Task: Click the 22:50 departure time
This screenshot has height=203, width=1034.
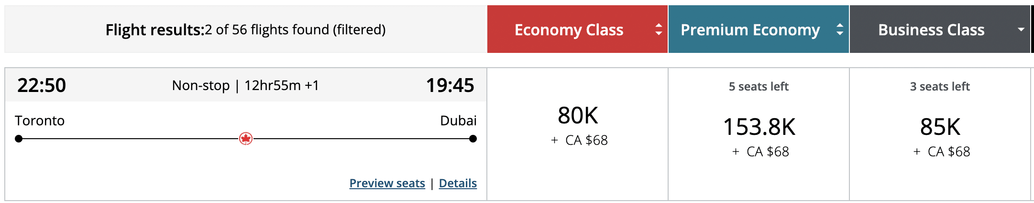Action: click(42, 85)
